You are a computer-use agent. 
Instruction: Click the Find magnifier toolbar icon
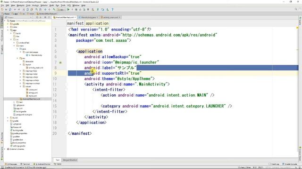[36, 9]
